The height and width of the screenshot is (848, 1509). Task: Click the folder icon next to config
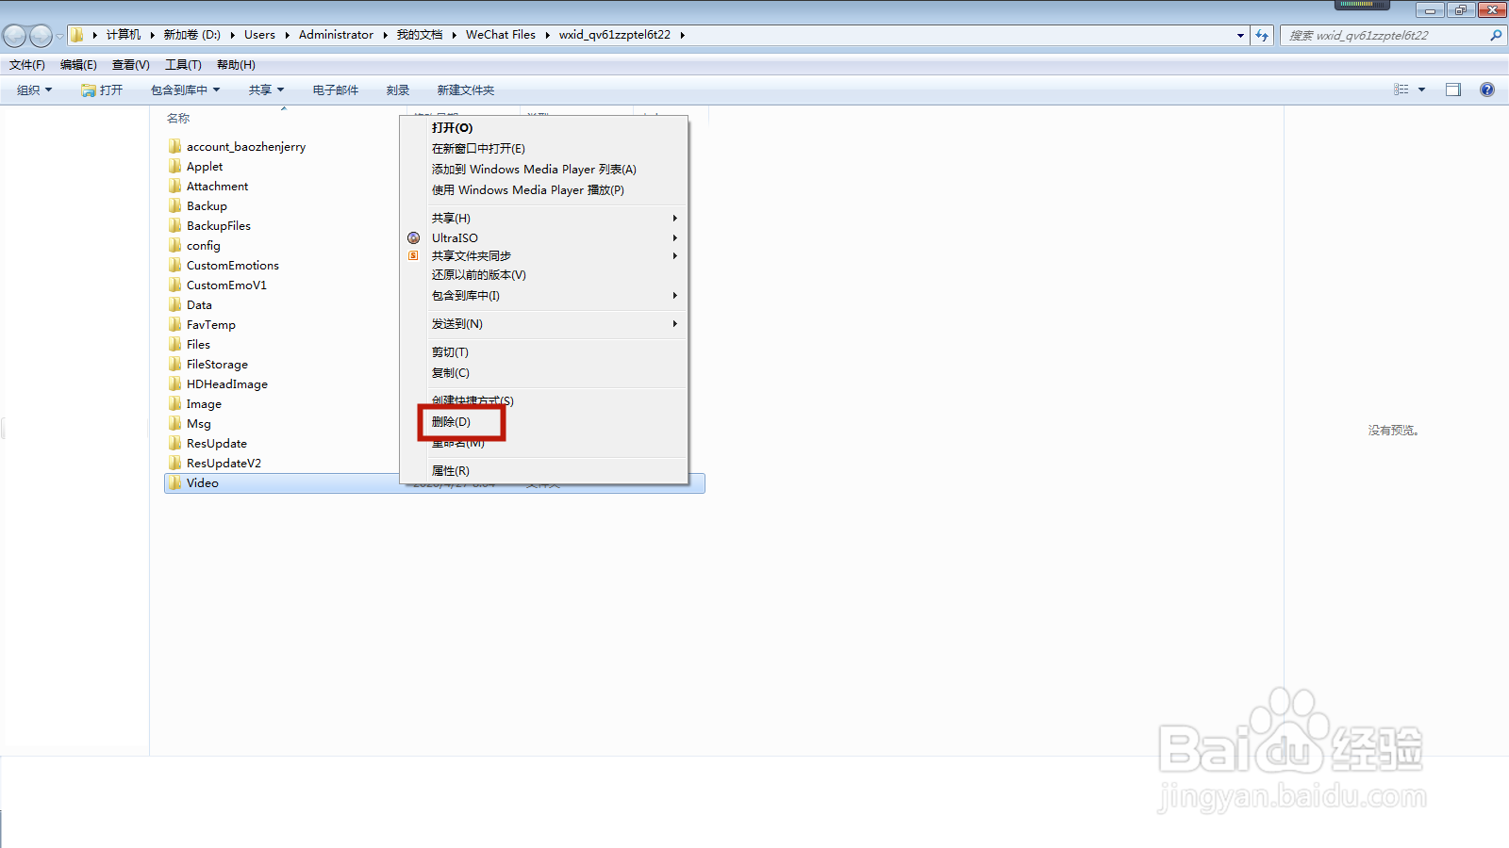pos(174,245)
